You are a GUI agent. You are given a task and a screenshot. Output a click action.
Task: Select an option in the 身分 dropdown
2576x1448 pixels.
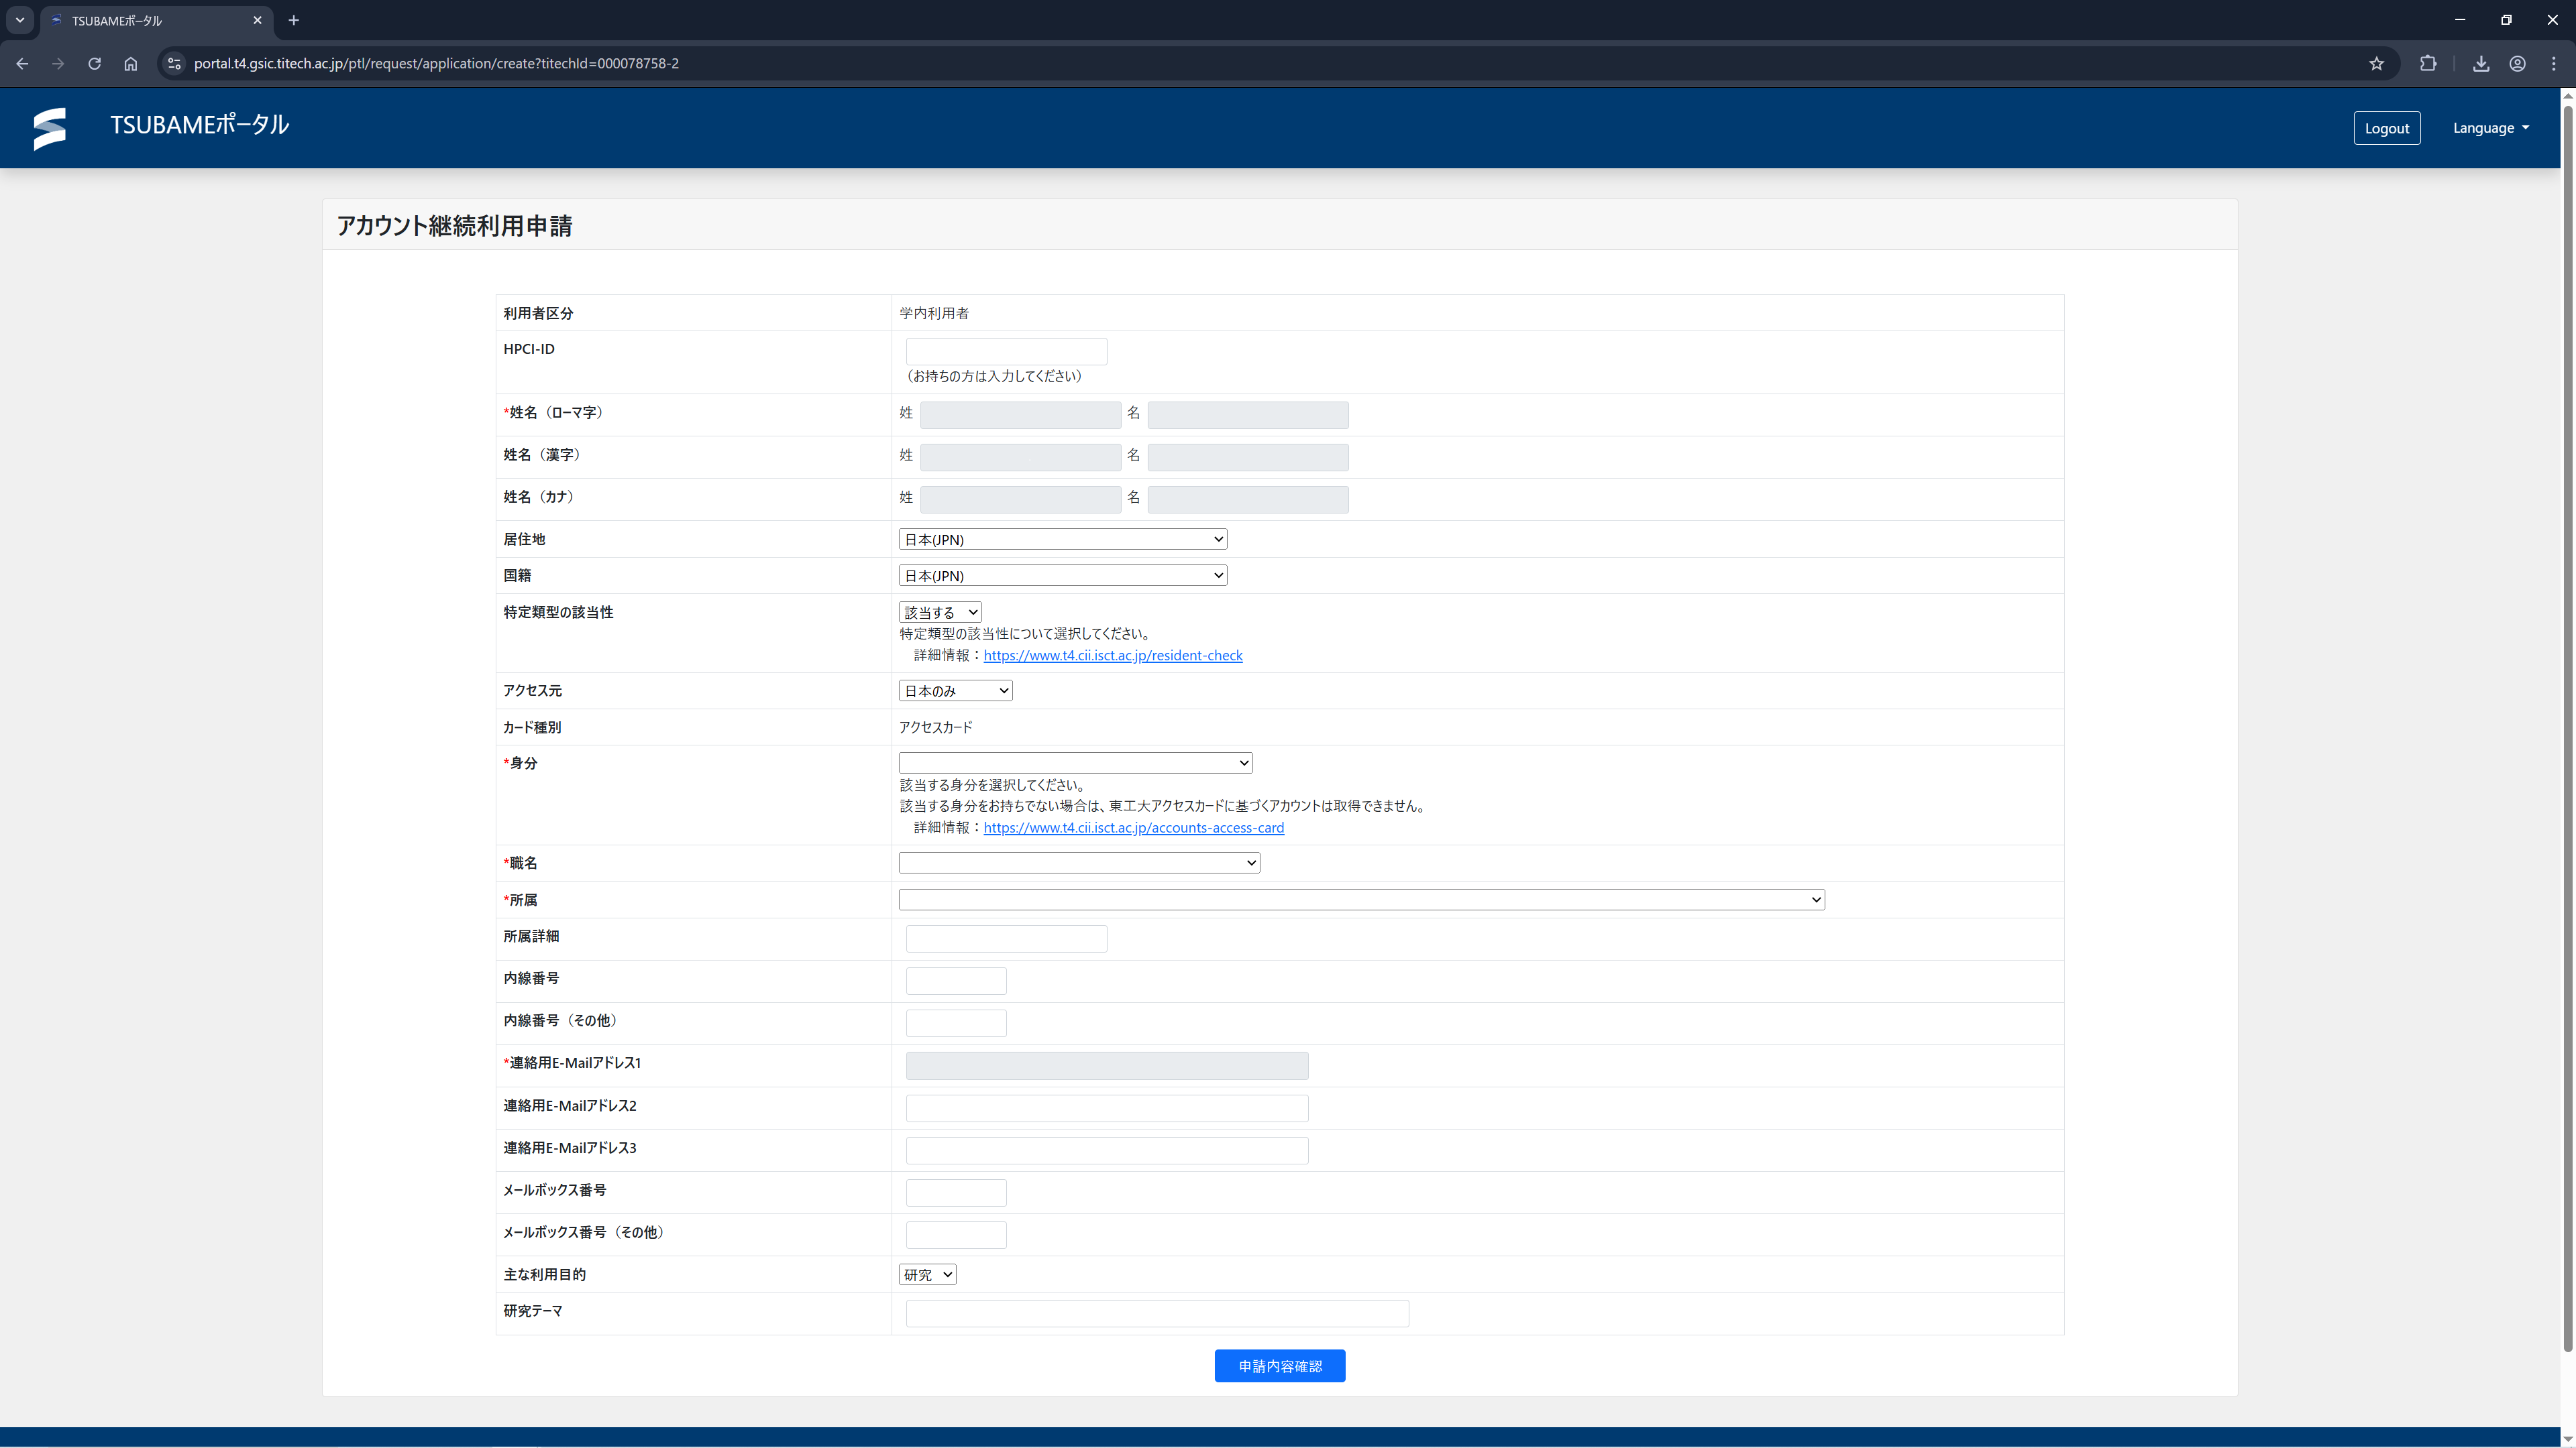coord(1075,764)
